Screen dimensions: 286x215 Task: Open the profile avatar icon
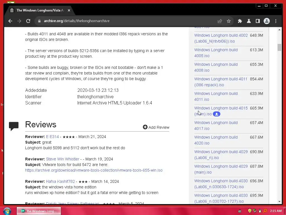[267, 21]
